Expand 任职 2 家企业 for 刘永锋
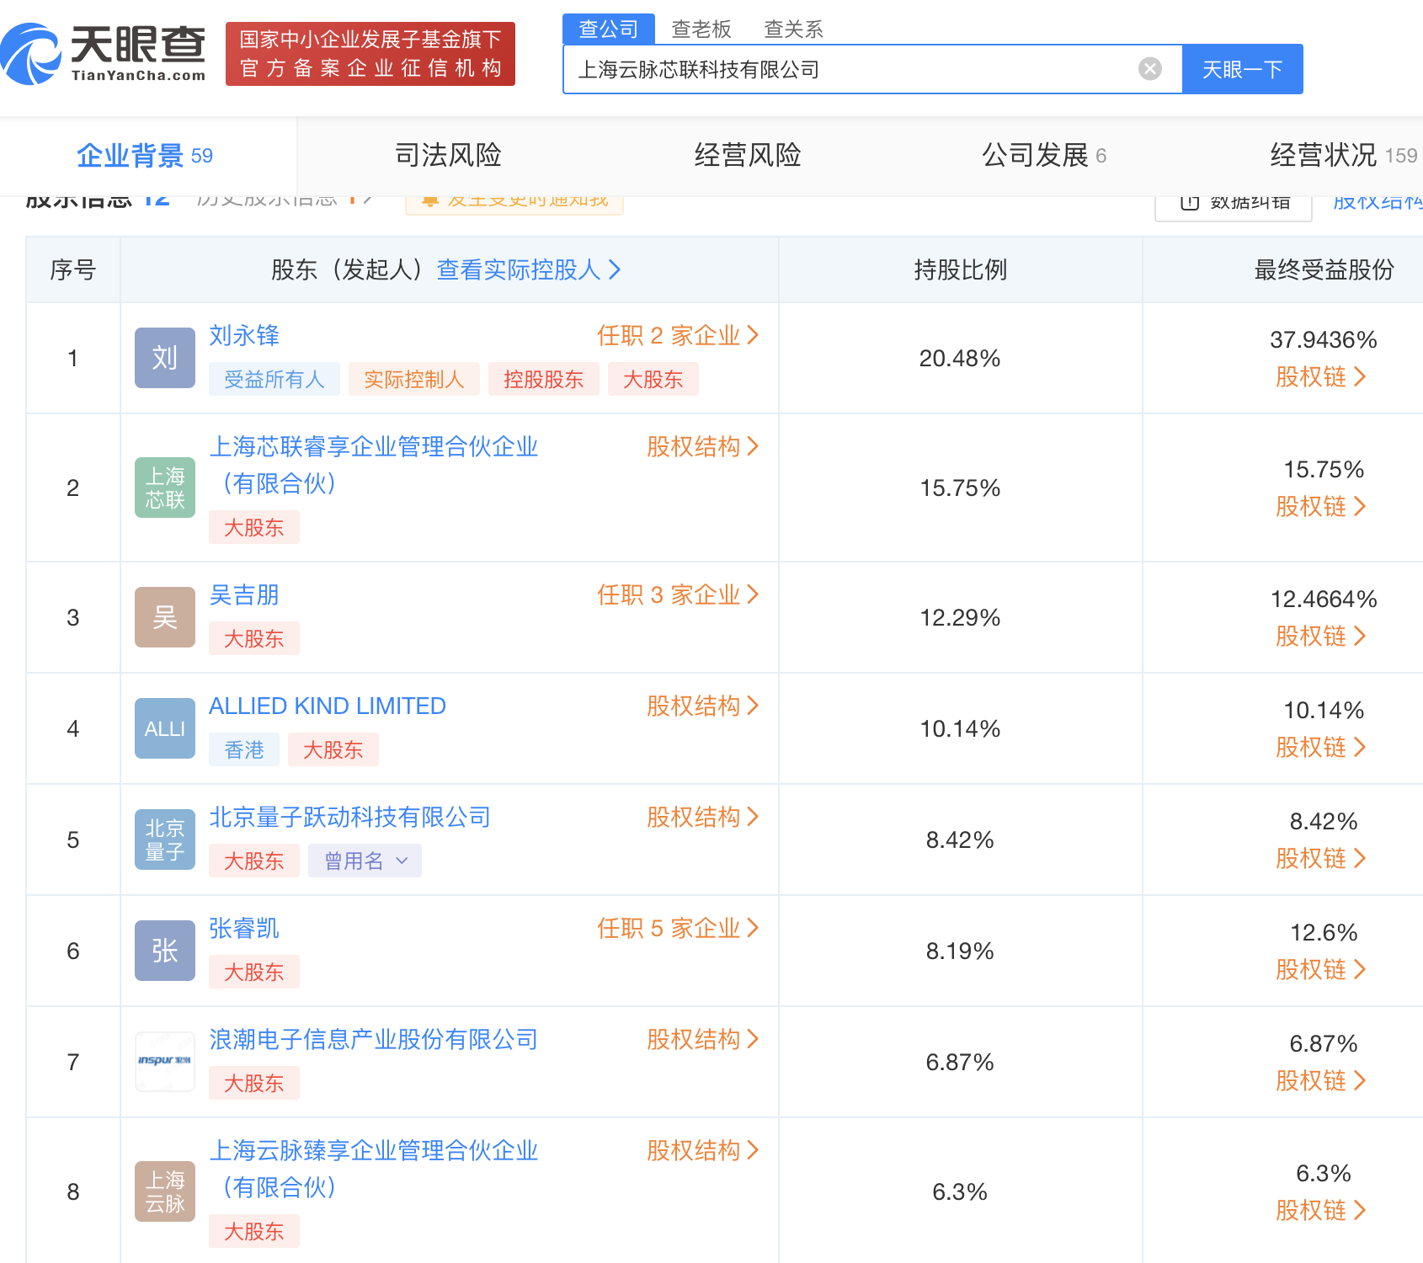This screenshot has height=1263, width=1423. point(678,335)
